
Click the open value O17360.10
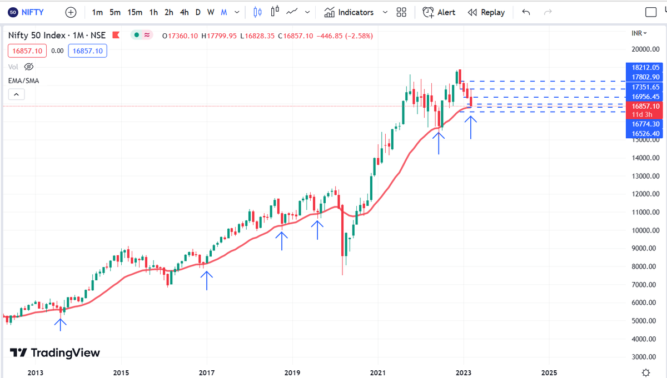(180, 36)
